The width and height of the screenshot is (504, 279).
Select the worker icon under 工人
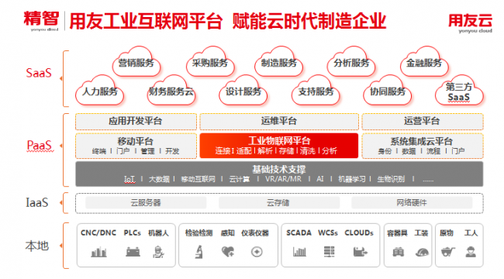[x=471, y=252]
